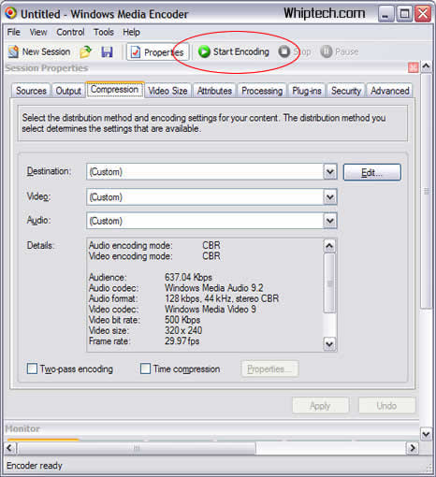Switch to the Security tab
This screenshot has width=436, height=477.
click(x=346, y=91)
